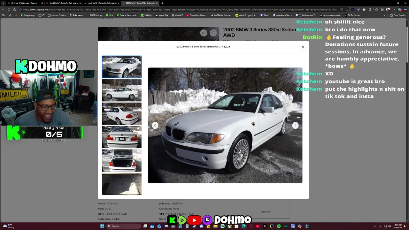Select the front-angle BMW thumbnail

(122, 67)
